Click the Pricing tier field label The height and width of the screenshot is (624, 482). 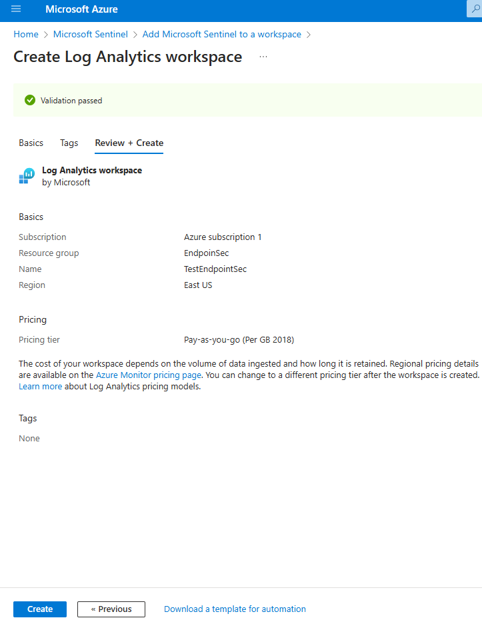[x=39, y=339]
